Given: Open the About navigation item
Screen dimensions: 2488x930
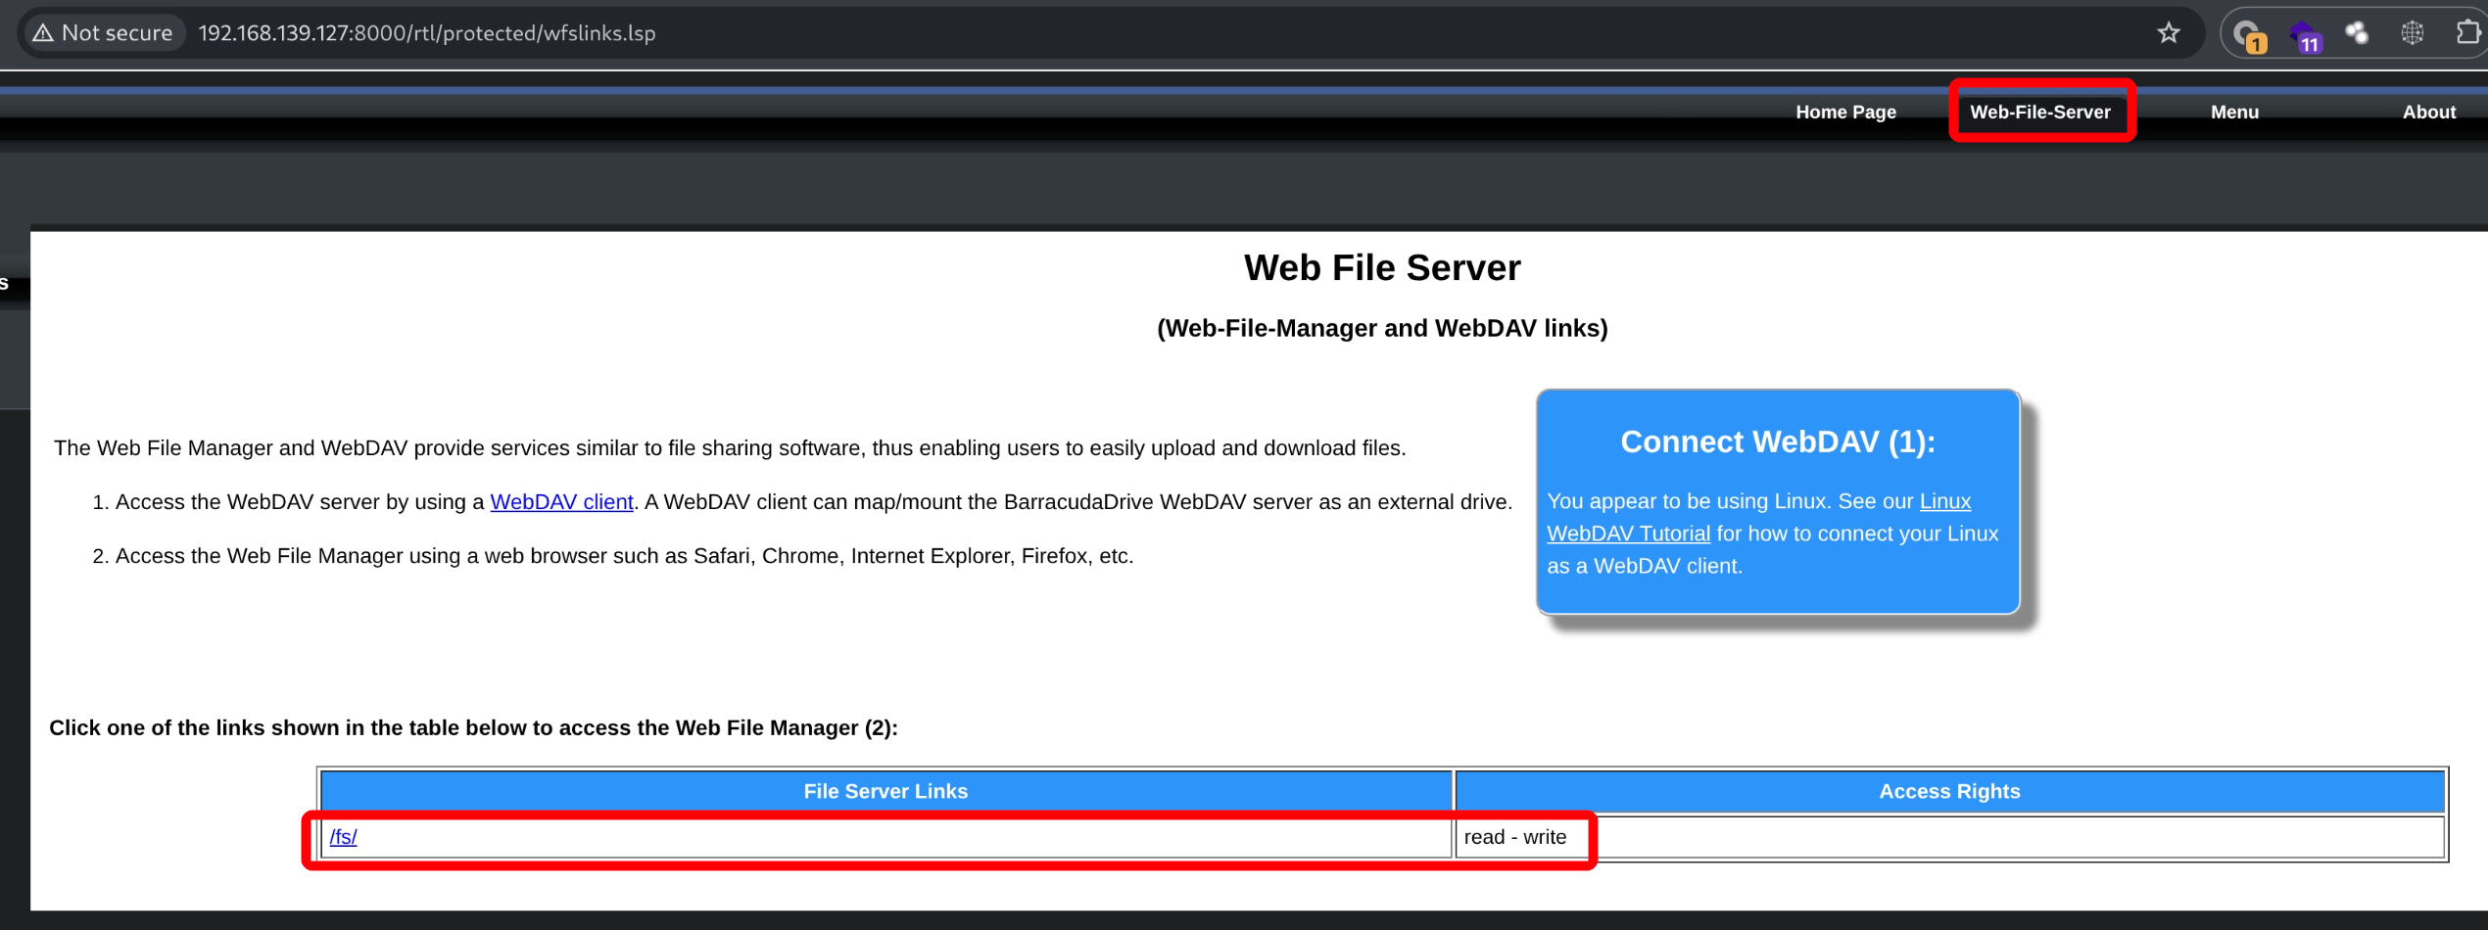Looking at the screenshot, I should coord(2428,113).
